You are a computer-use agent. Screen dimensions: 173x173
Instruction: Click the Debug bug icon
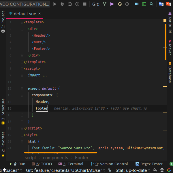tap(62, 4)
